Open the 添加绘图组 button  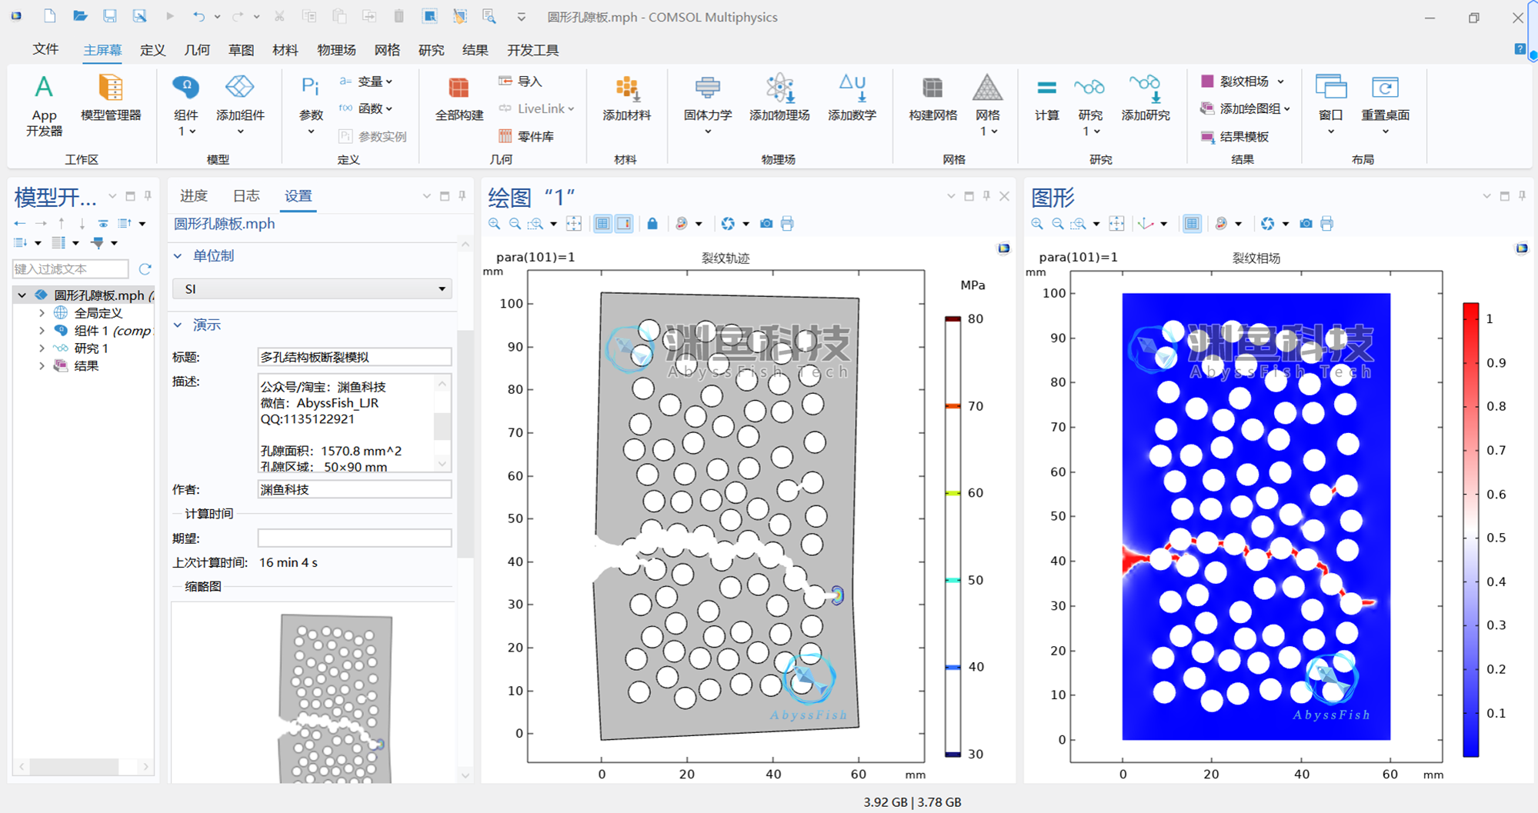(x=1244, y=108)
